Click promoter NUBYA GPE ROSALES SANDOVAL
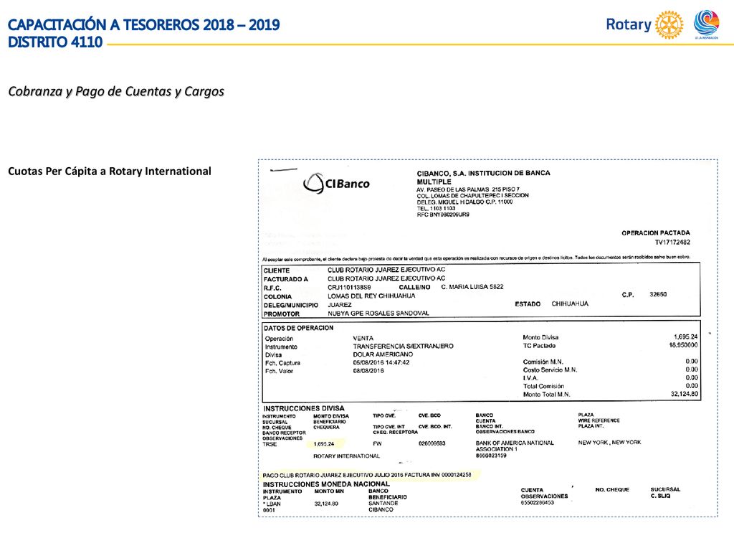The height and width of the screenshot is (551, 734). pos(378,313)
